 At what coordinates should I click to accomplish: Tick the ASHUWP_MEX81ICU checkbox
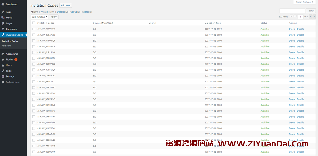34,58
